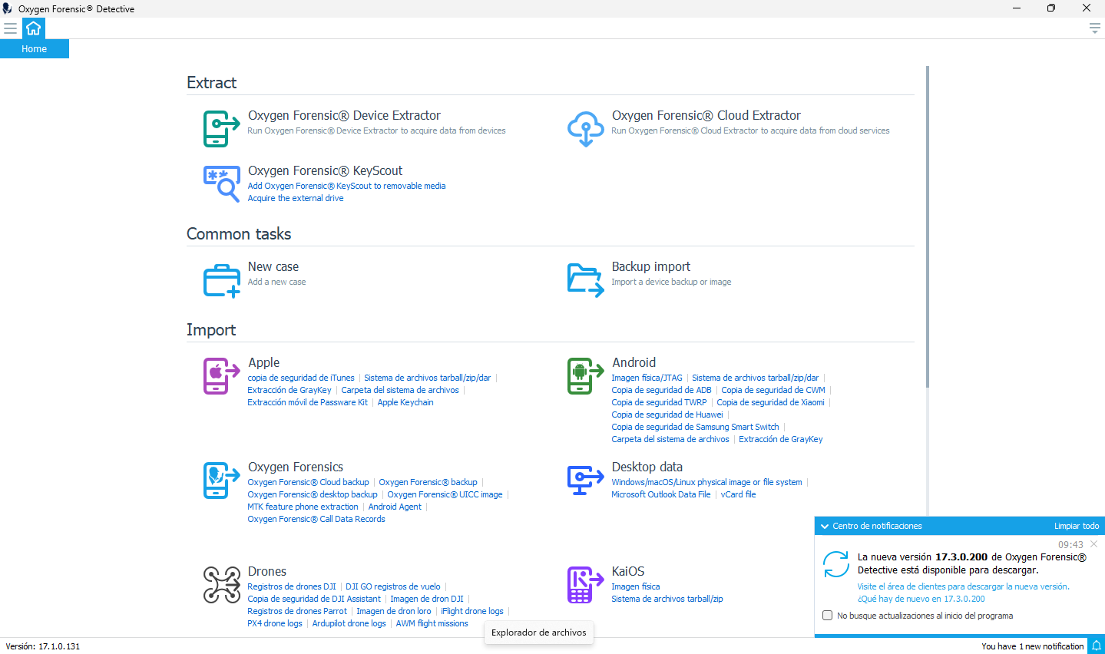The height and width of the screenshot is (654, 1105).
Task: Collapse the Centro de notificaciones panel
Action: 825,526
